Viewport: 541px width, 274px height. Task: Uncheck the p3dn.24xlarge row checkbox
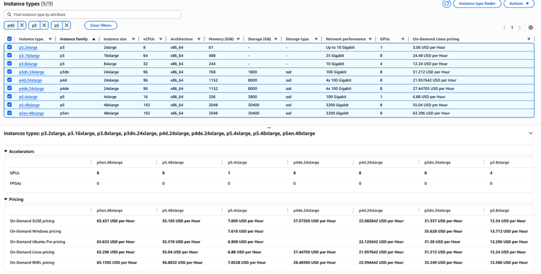coord(10,72)
